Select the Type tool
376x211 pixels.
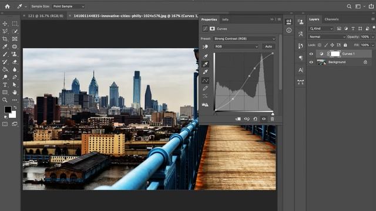(x=5, y=84)
